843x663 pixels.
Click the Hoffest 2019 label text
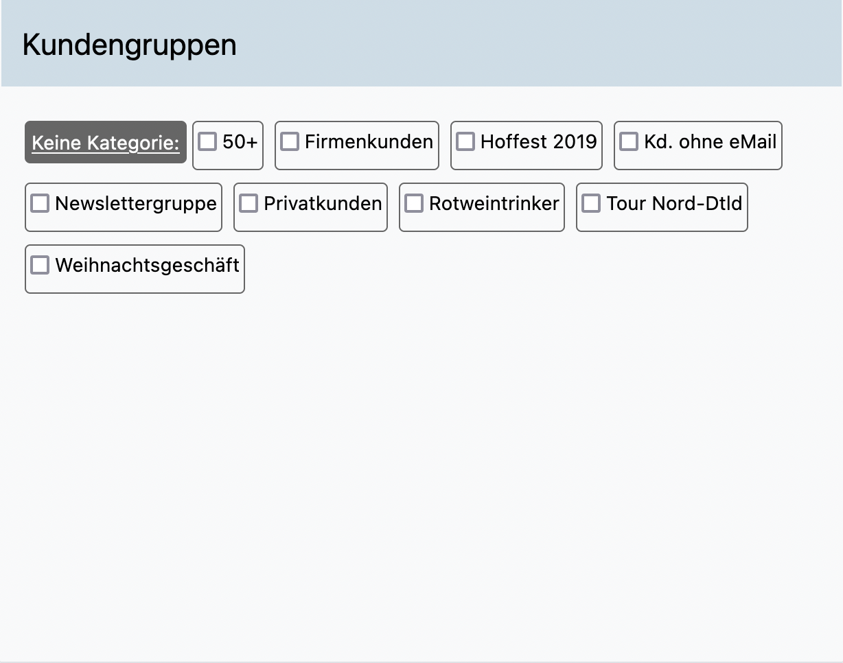tap(538, 142)
